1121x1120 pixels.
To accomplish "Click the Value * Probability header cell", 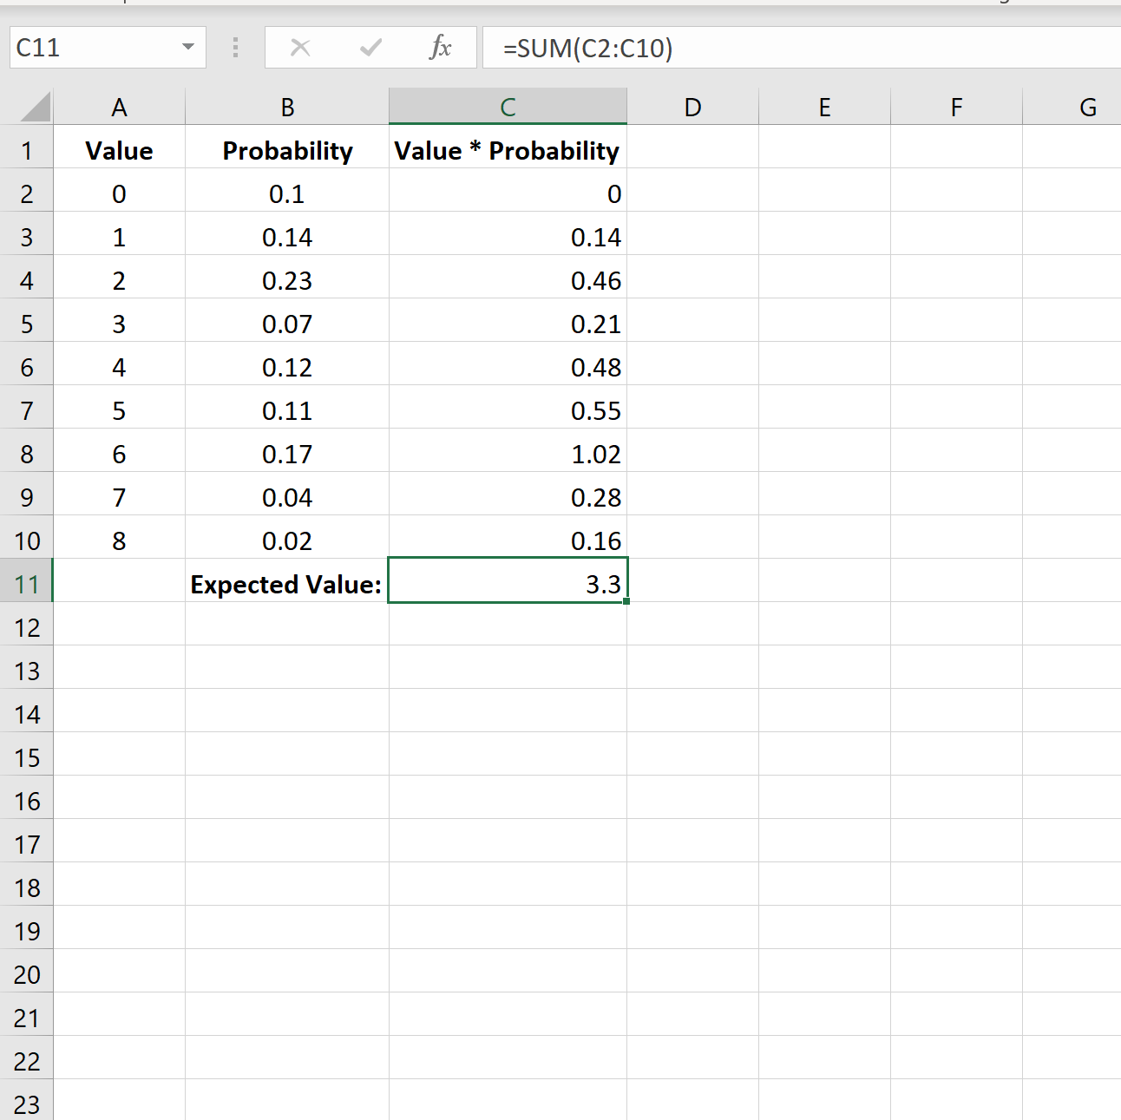I will [506, 149].
